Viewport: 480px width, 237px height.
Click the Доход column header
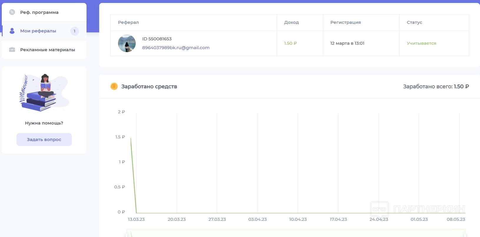(x=291, y=22)
